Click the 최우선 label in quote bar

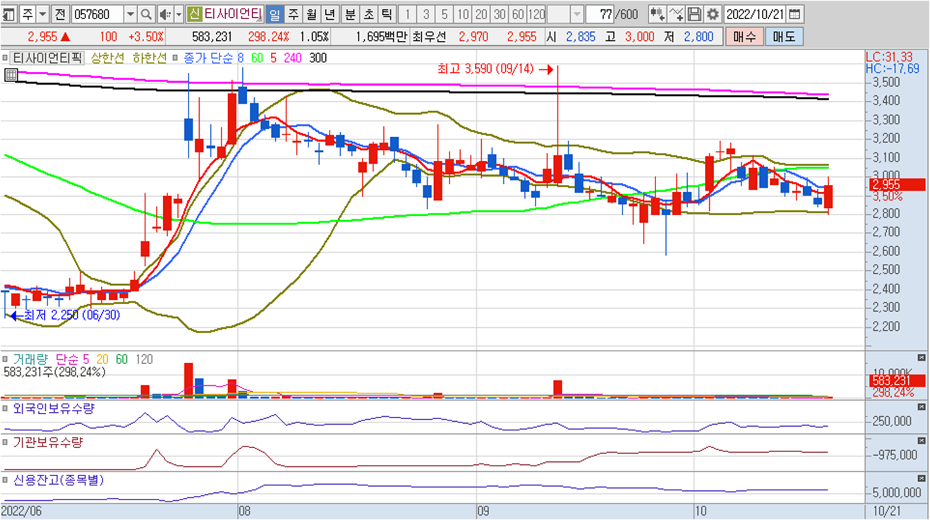[x=429, y=36]
